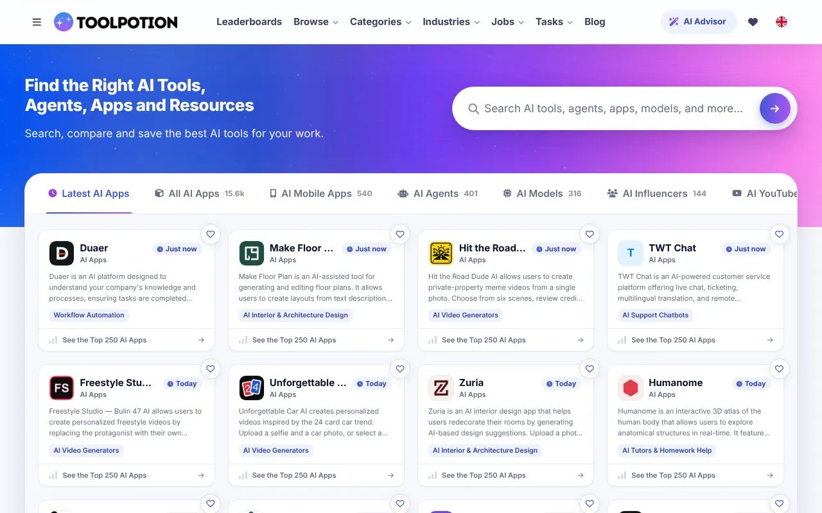This screenshot has height=513, width=822.
Task: Click the ToolPotion logo
Action: pos(116,22)
